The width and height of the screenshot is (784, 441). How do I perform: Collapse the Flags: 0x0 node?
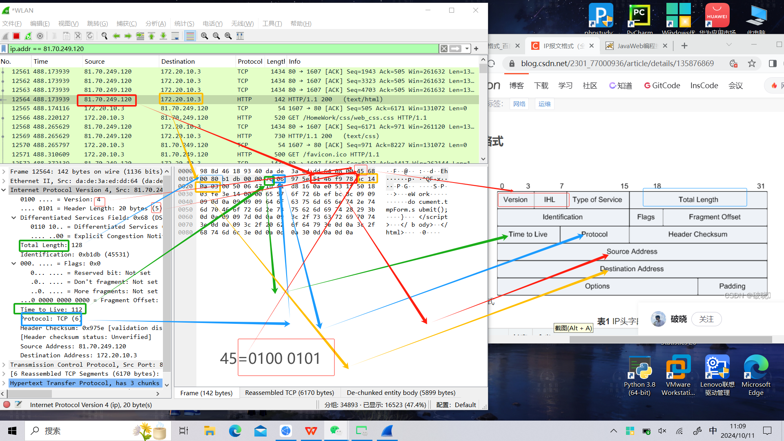pyautogui.click(x=14, y=263)
